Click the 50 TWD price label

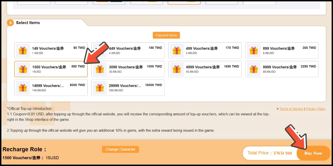pyautogui.click(x=79, y=48)
